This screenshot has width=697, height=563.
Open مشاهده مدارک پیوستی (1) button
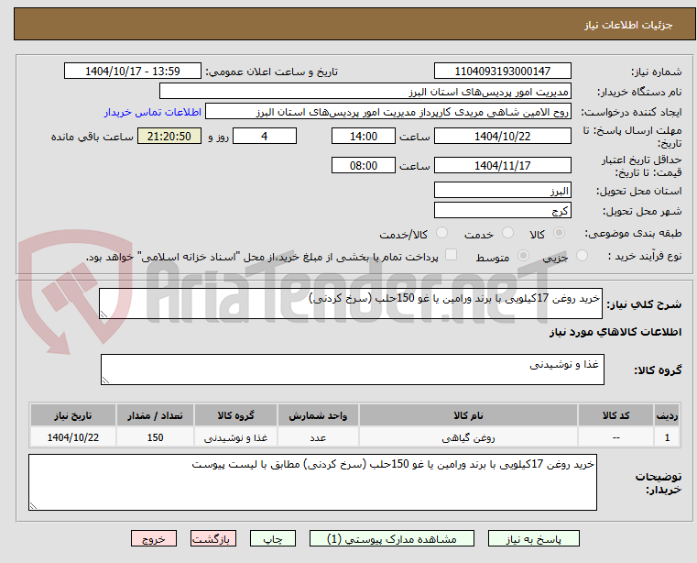coord(392,538)
